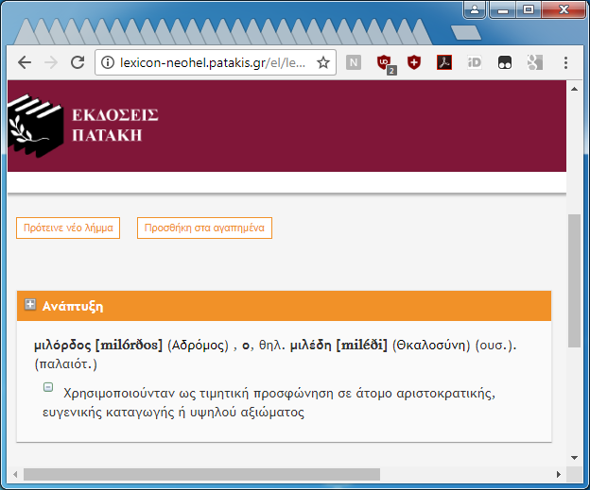Open the gray Google extension icon
The width and height of the screenshot is (590, 490).
coord(535,62)
